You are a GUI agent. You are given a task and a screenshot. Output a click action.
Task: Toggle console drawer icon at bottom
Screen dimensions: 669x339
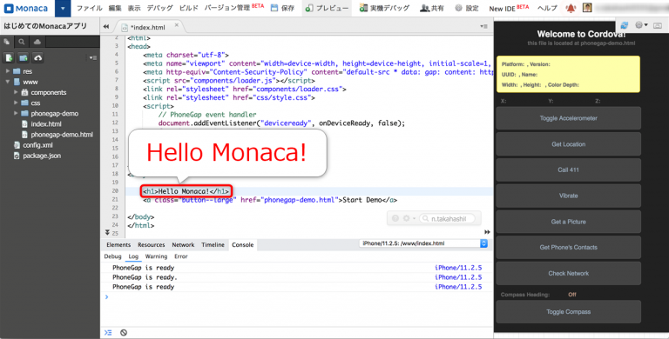pyautogui.click(x=108, y=333)
